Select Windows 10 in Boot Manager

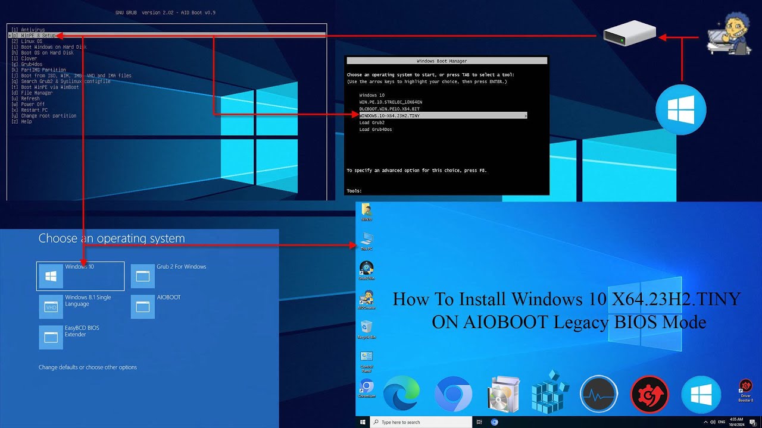click(x=372, y=95)
